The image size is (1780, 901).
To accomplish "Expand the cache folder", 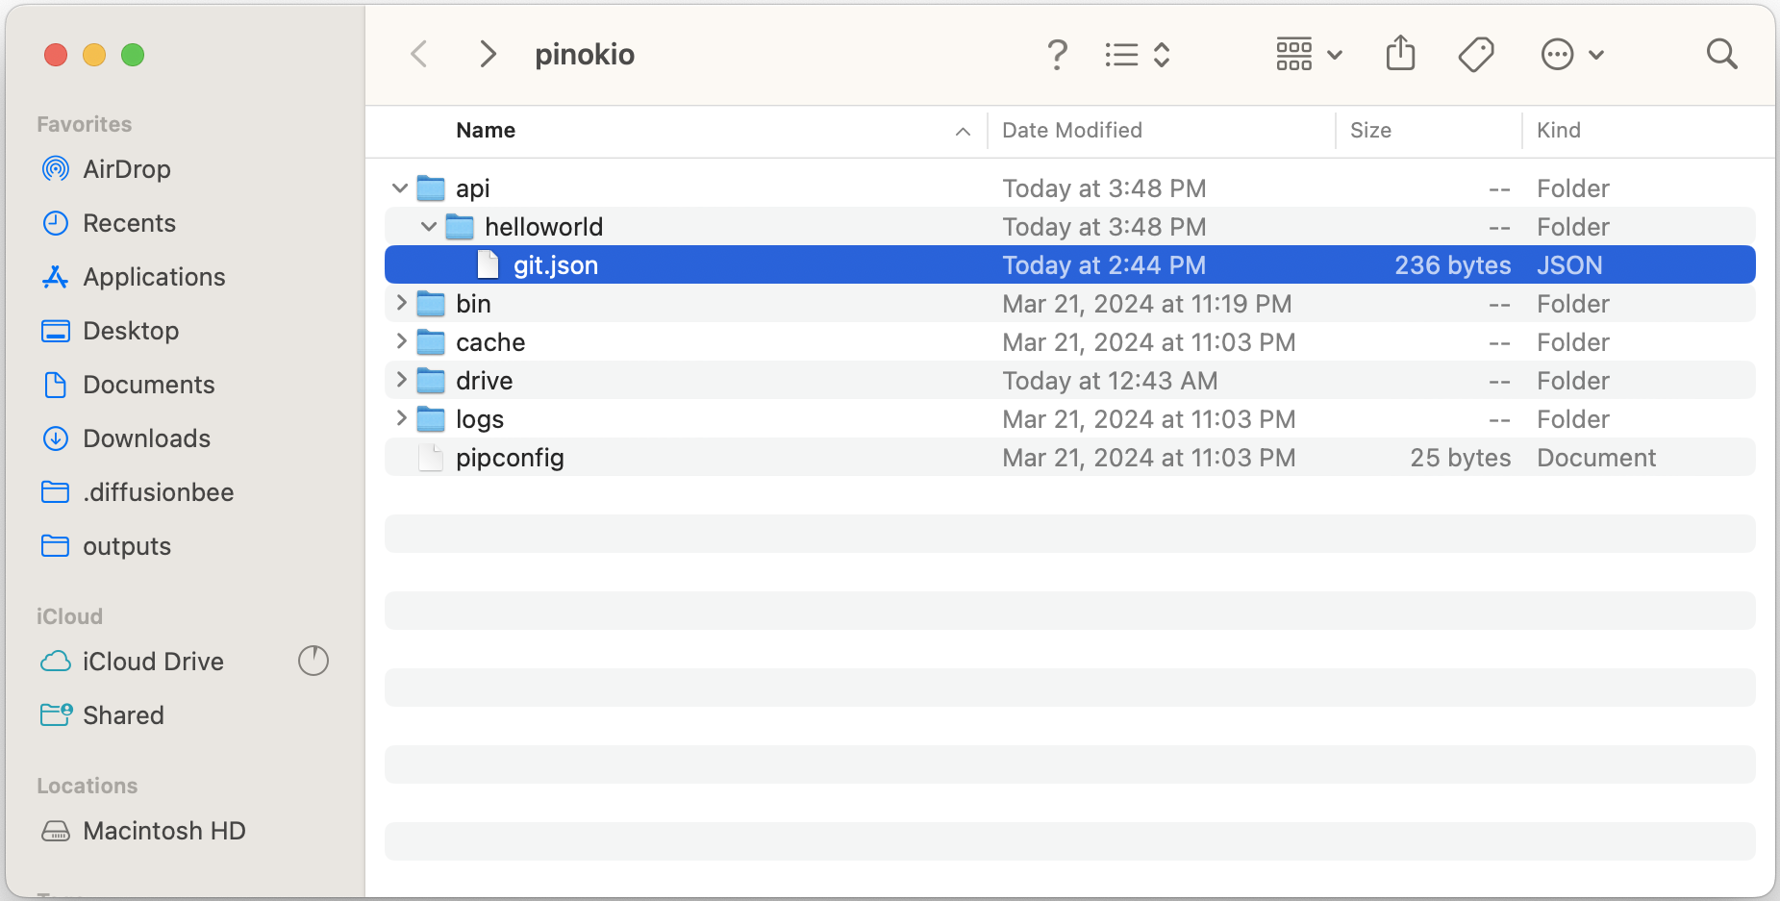I will coord(401,341).
